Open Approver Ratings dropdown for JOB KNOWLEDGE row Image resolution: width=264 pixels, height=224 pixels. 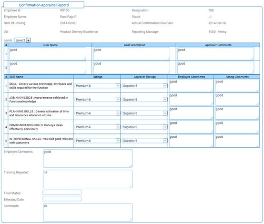144,100
